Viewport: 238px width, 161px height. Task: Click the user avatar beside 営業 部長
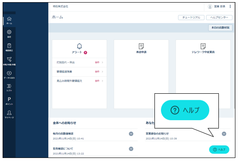coord(210,7)
